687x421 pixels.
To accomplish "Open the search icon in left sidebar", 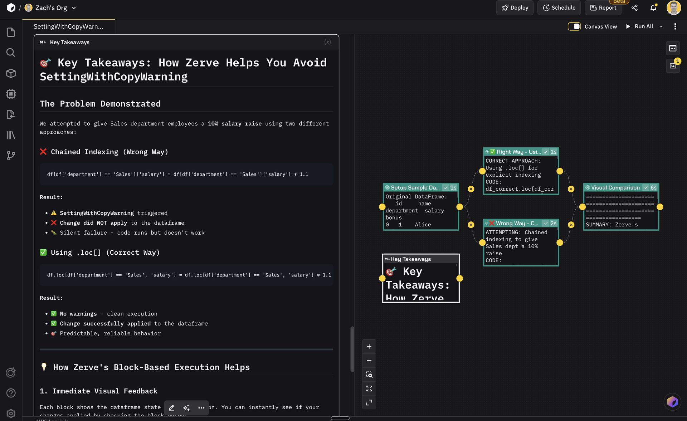I will (x=11, y=53).
